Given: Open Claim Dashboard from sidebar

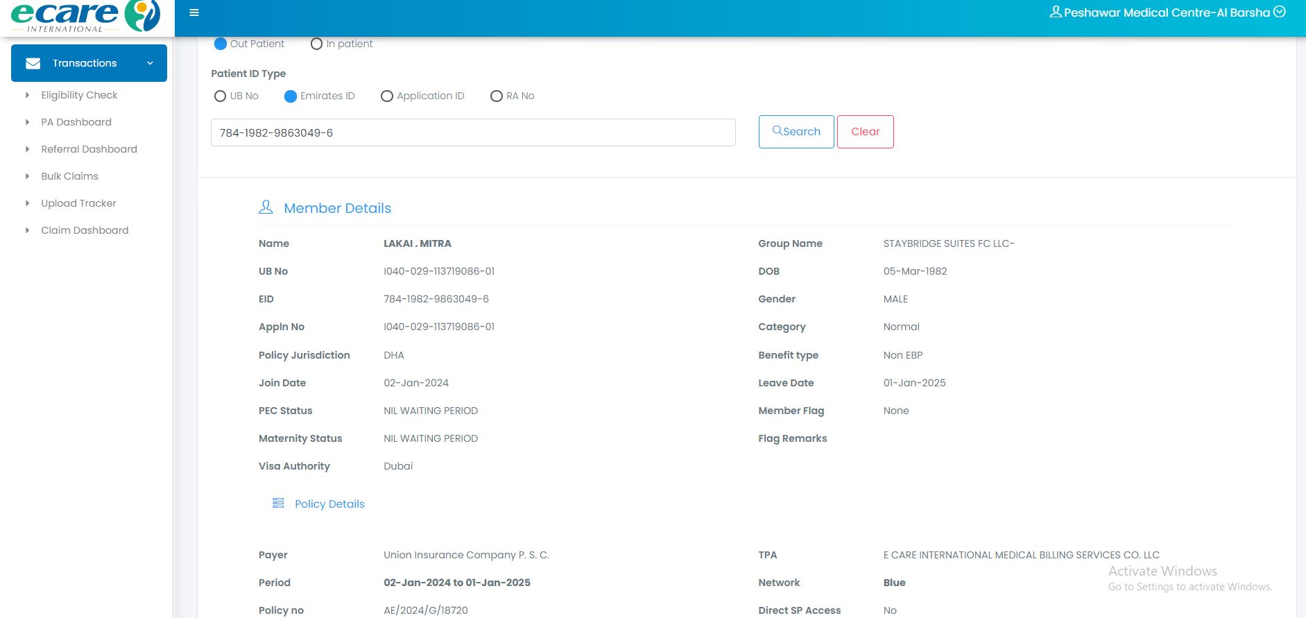Looking at the screenshot, I should (85, 230).
